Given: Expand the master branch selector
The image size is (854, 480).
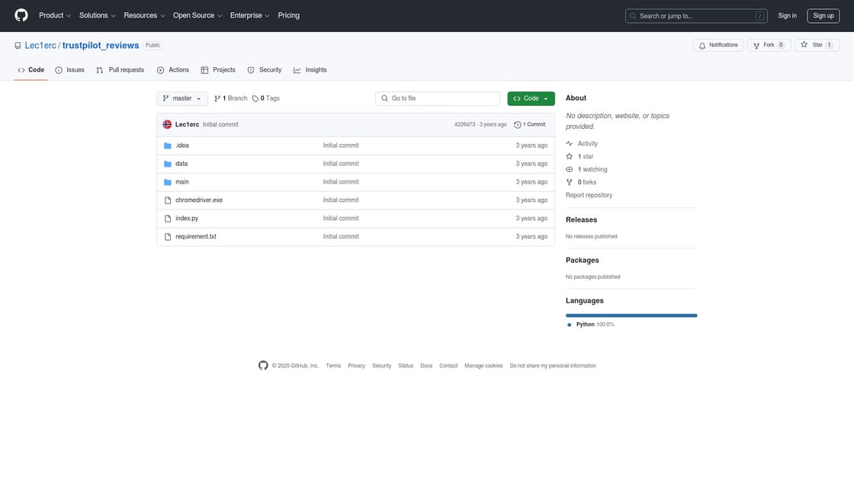Looking at the screenshot, I should [x=182, y=98].
